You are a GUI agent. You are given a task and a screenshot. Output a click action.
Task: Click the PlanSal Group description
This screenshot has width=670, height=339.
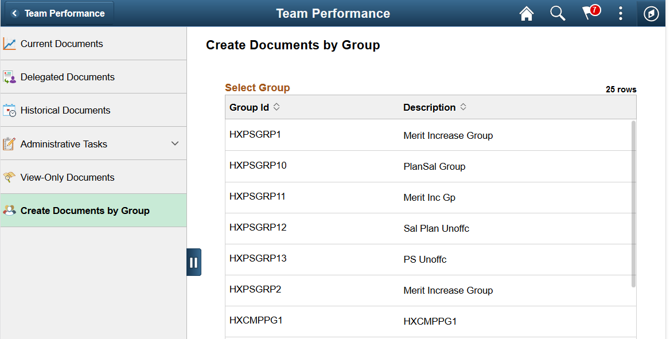pyautogui.click(x=434, y=167)
